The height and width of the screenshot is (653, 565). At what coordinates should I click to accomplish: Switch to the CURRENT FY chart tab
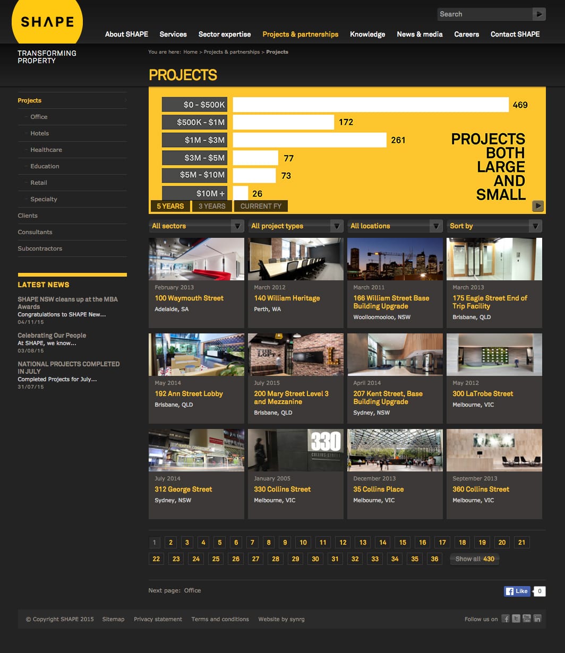pos(261,206)
